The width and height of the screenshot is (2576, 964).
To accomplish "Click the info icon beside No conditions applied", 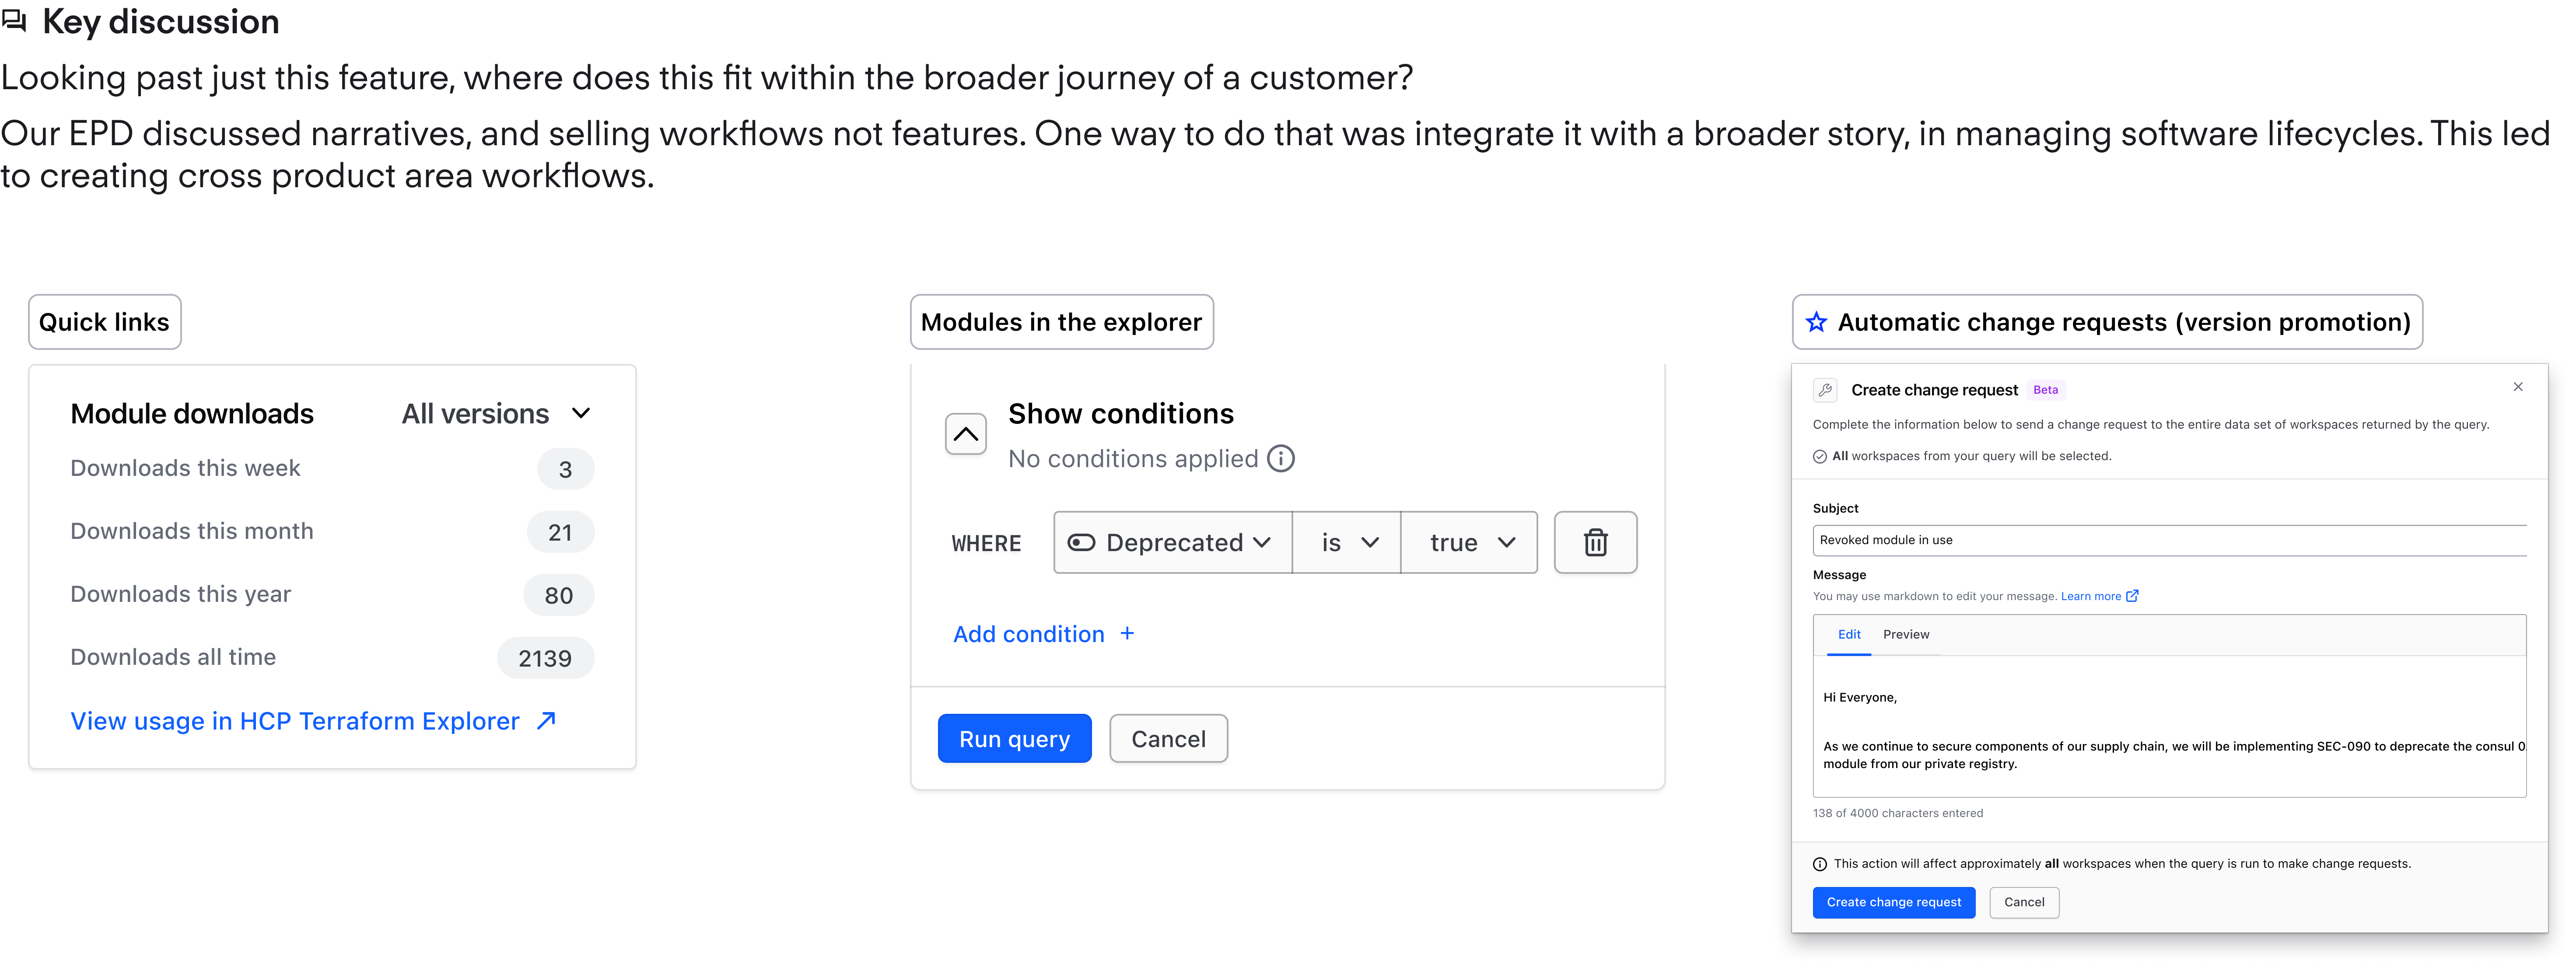I will coord(1281,458).
